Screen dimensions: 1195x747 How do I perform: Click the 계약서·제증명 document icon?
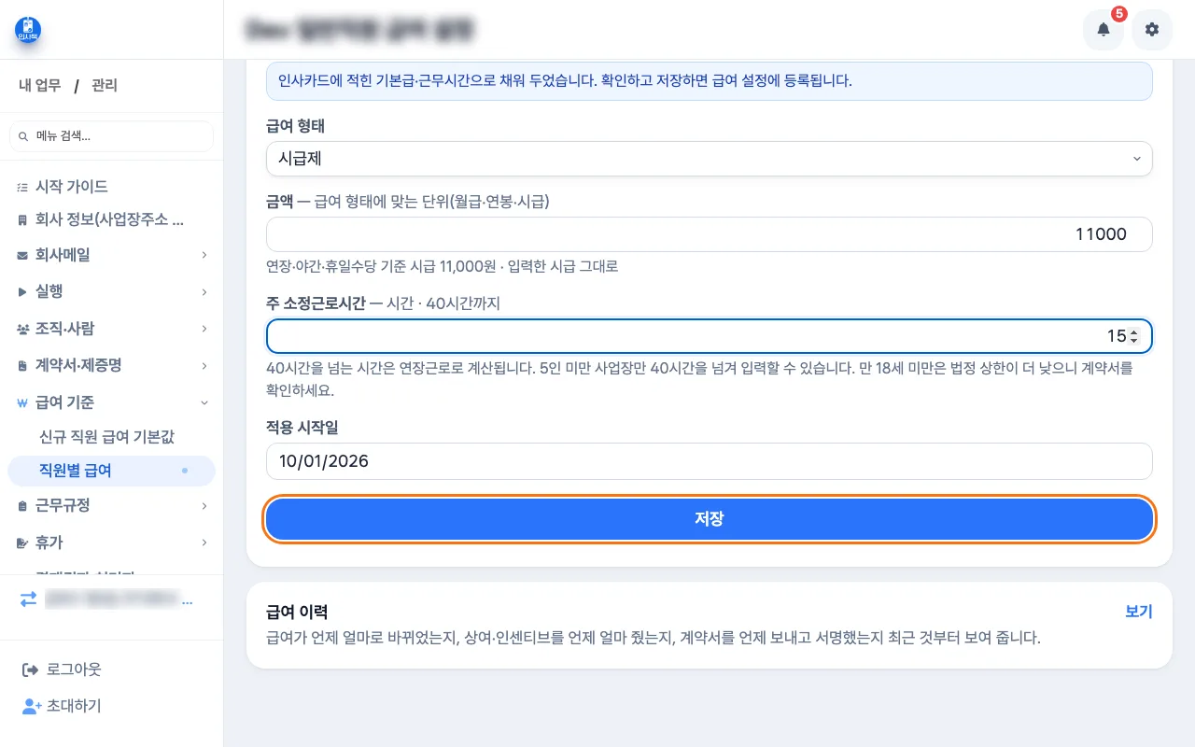coord(22,365)
